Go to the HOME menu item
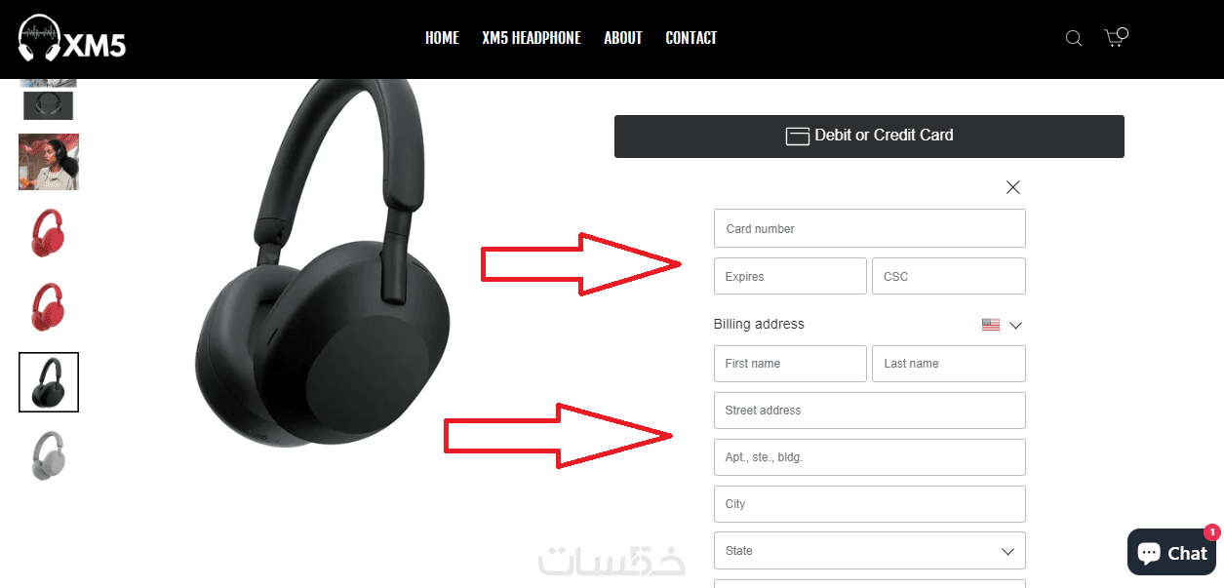The width and height of the screenshot is (1224, 588). (x=442, y=38)
